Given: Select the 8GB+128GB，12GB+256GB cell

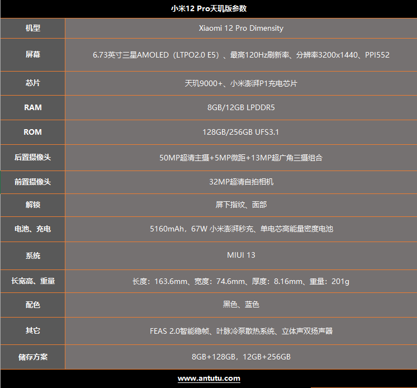Looking at the screenshot, I should (241, 357).
